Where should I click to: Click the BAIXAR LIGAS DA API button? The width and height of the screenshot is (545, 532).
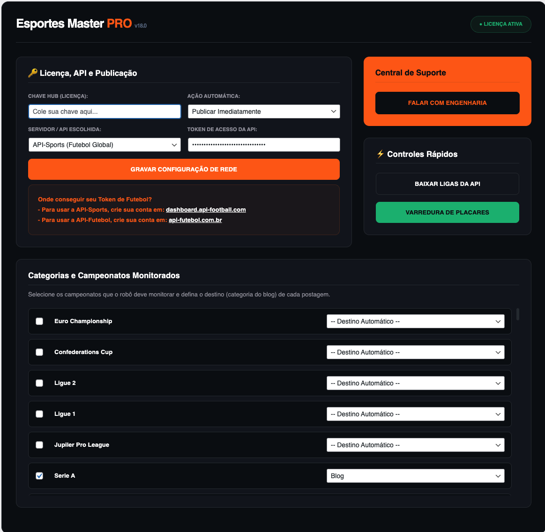(x=447, y=184)
